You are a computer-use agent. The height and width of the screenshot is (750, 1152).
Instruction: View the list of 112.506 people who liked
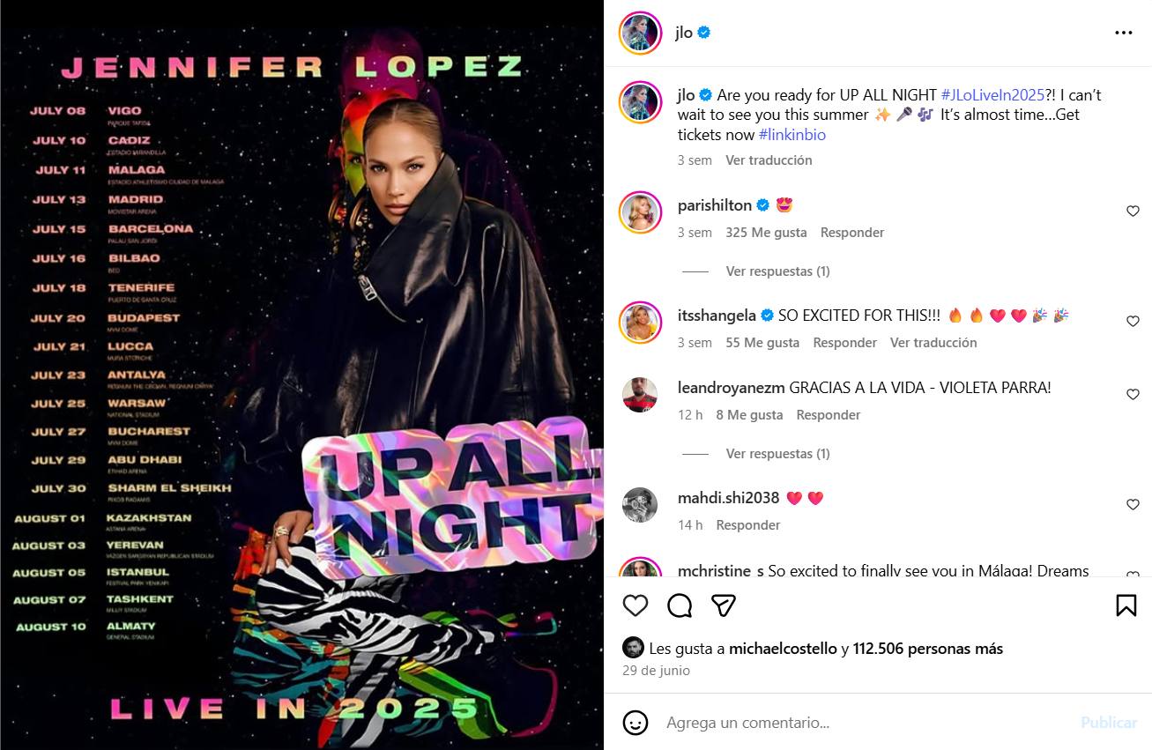(x=928, y=649)
